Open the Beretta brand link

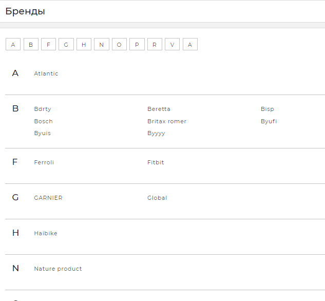click(159, 109)
